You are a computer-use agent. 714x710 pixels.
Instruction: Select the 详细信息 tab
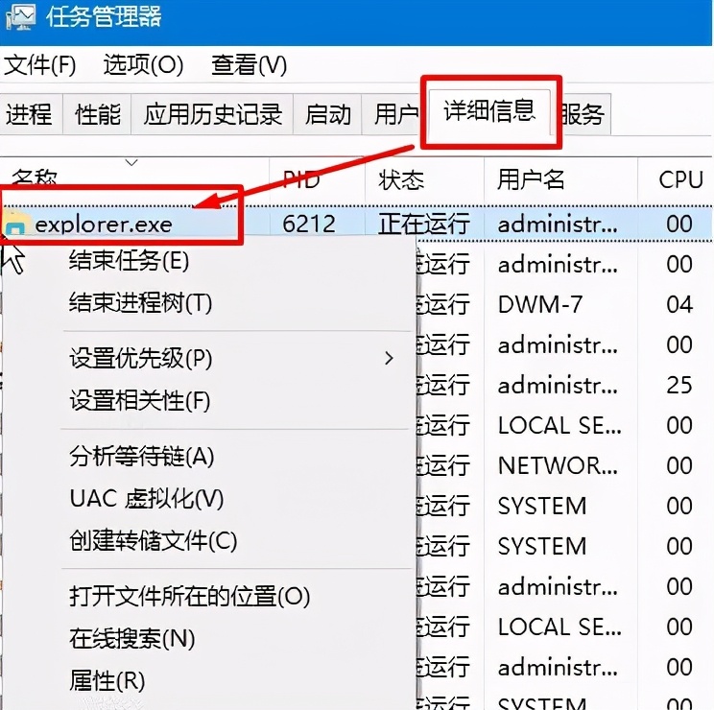pyautogui.click(x=489, y=111)
